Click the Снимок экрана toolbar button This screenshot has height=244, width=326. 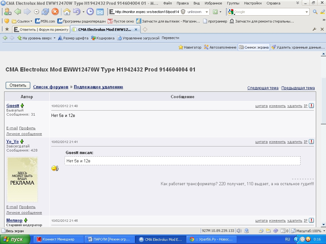click(x=254, y=47)
